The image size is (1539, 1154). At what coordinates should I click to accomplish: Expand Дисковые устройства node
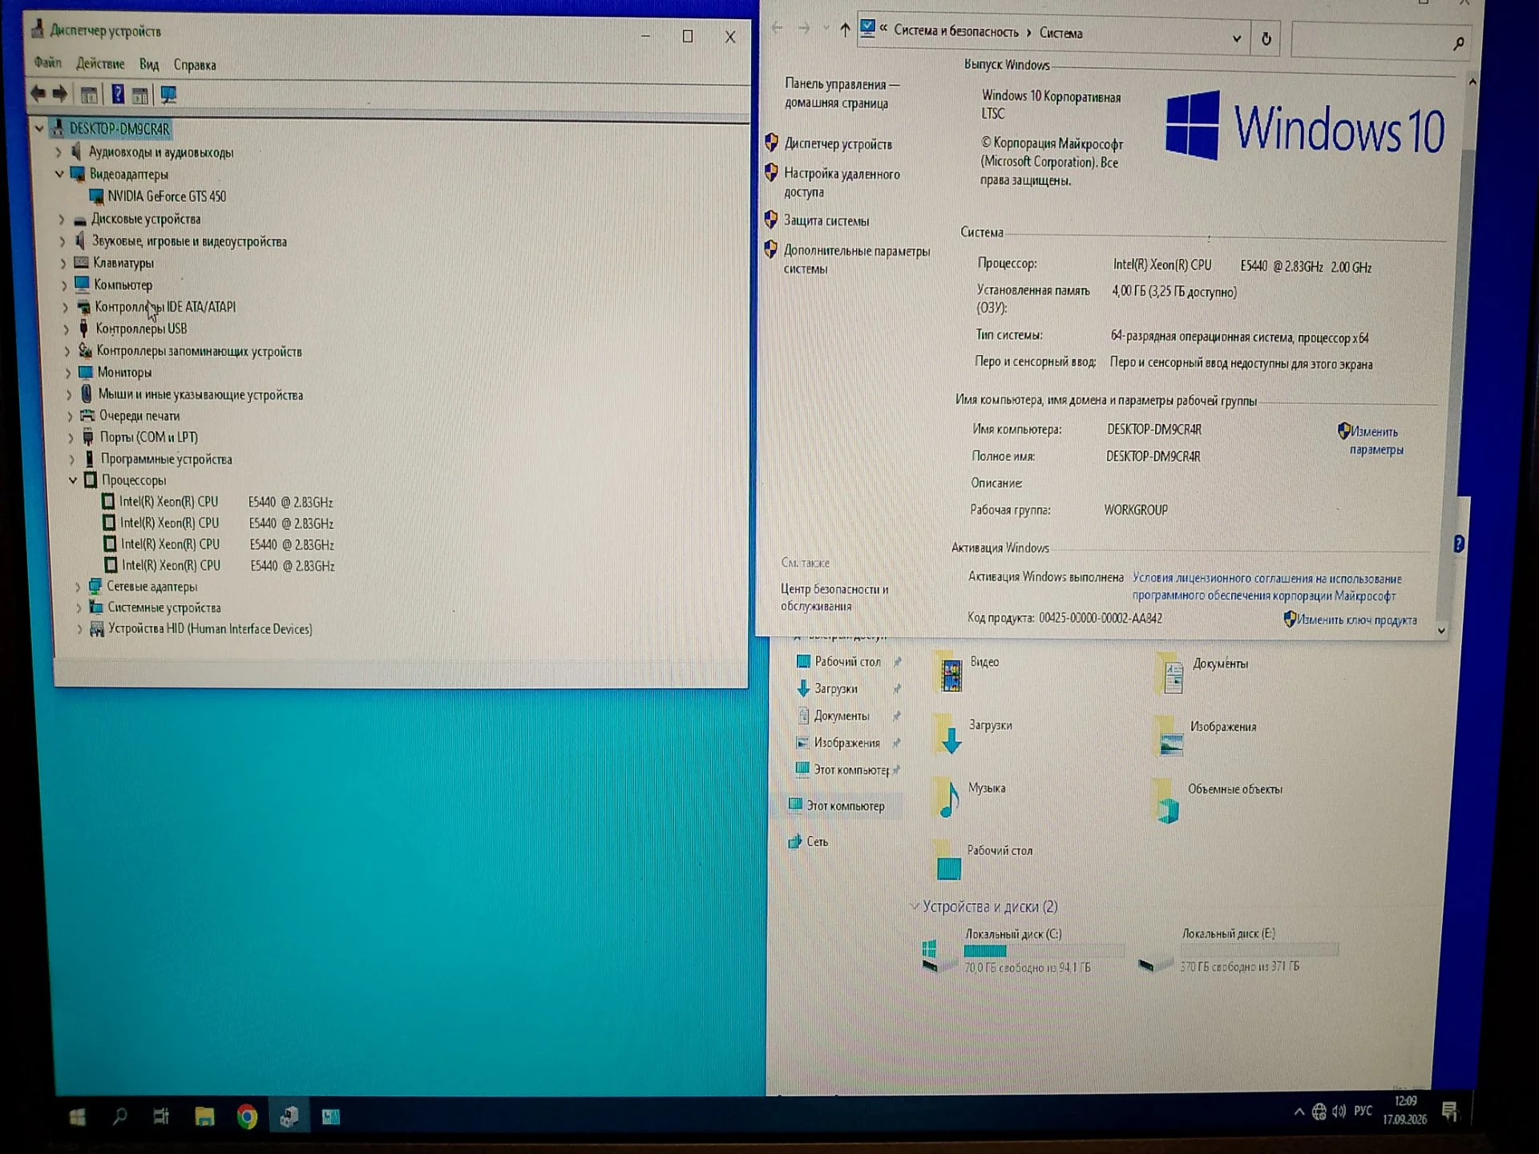(x=61, y=219)
